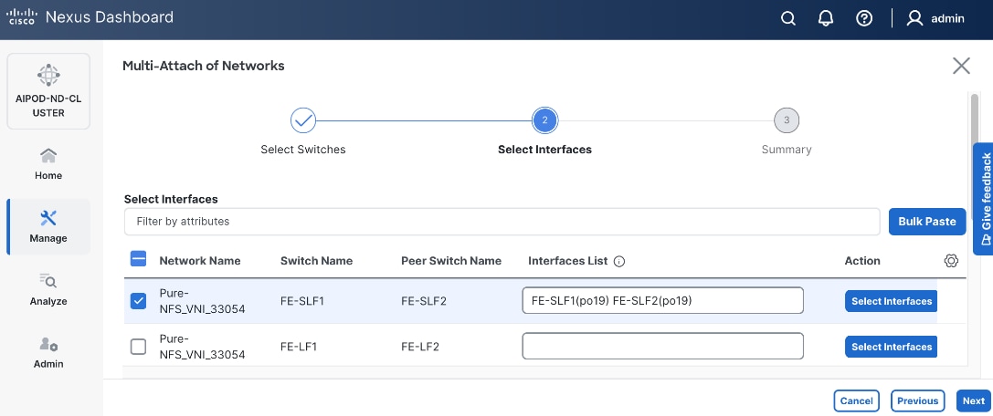Click the empty FE-LF1 interfaces list field
The height and width of the screenshot is (416, 993).
(662, 346)
